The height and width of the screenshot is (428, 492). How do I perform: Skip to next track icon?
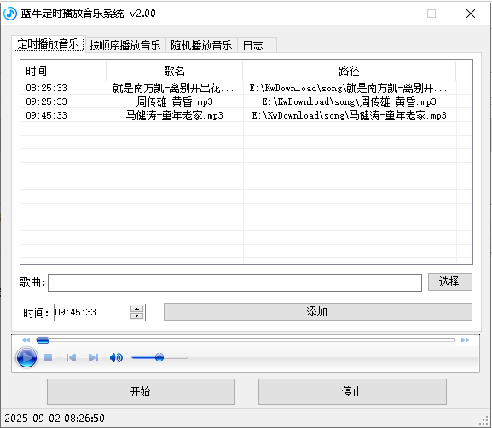(x=93, y=358)
